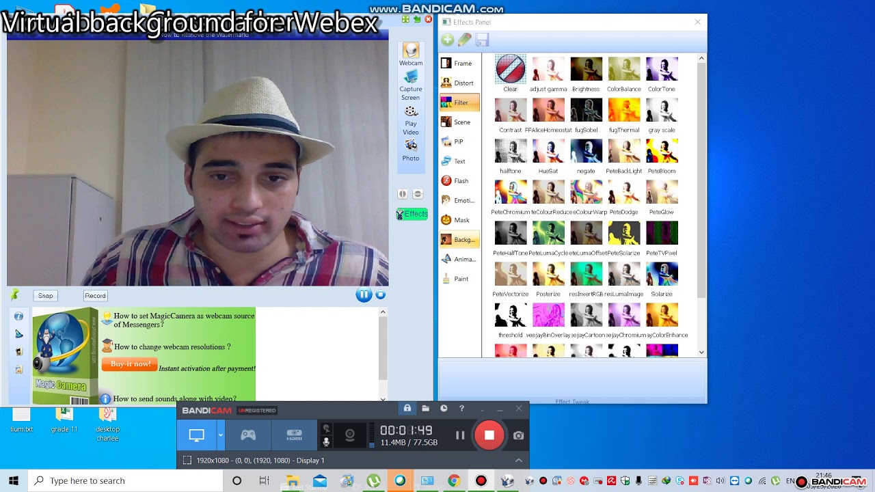Image resolution: width=875 pixels, height=492 pixels.
Task: Toggle the Bandicam webcam overlay icon
Action: tap(350, 435)
